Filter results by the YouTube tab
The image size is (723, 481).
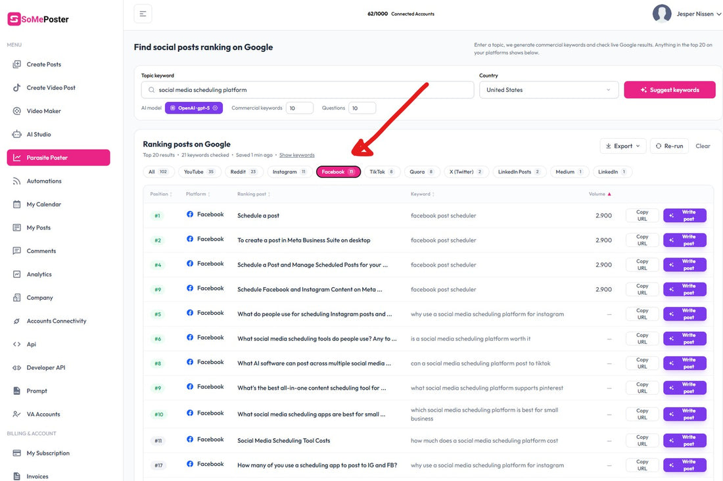tap(199, 172)
